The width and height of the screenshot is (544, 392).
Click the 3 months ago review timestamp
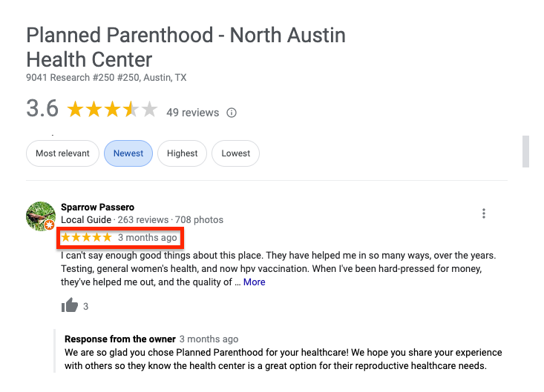[x=148, y=238]
